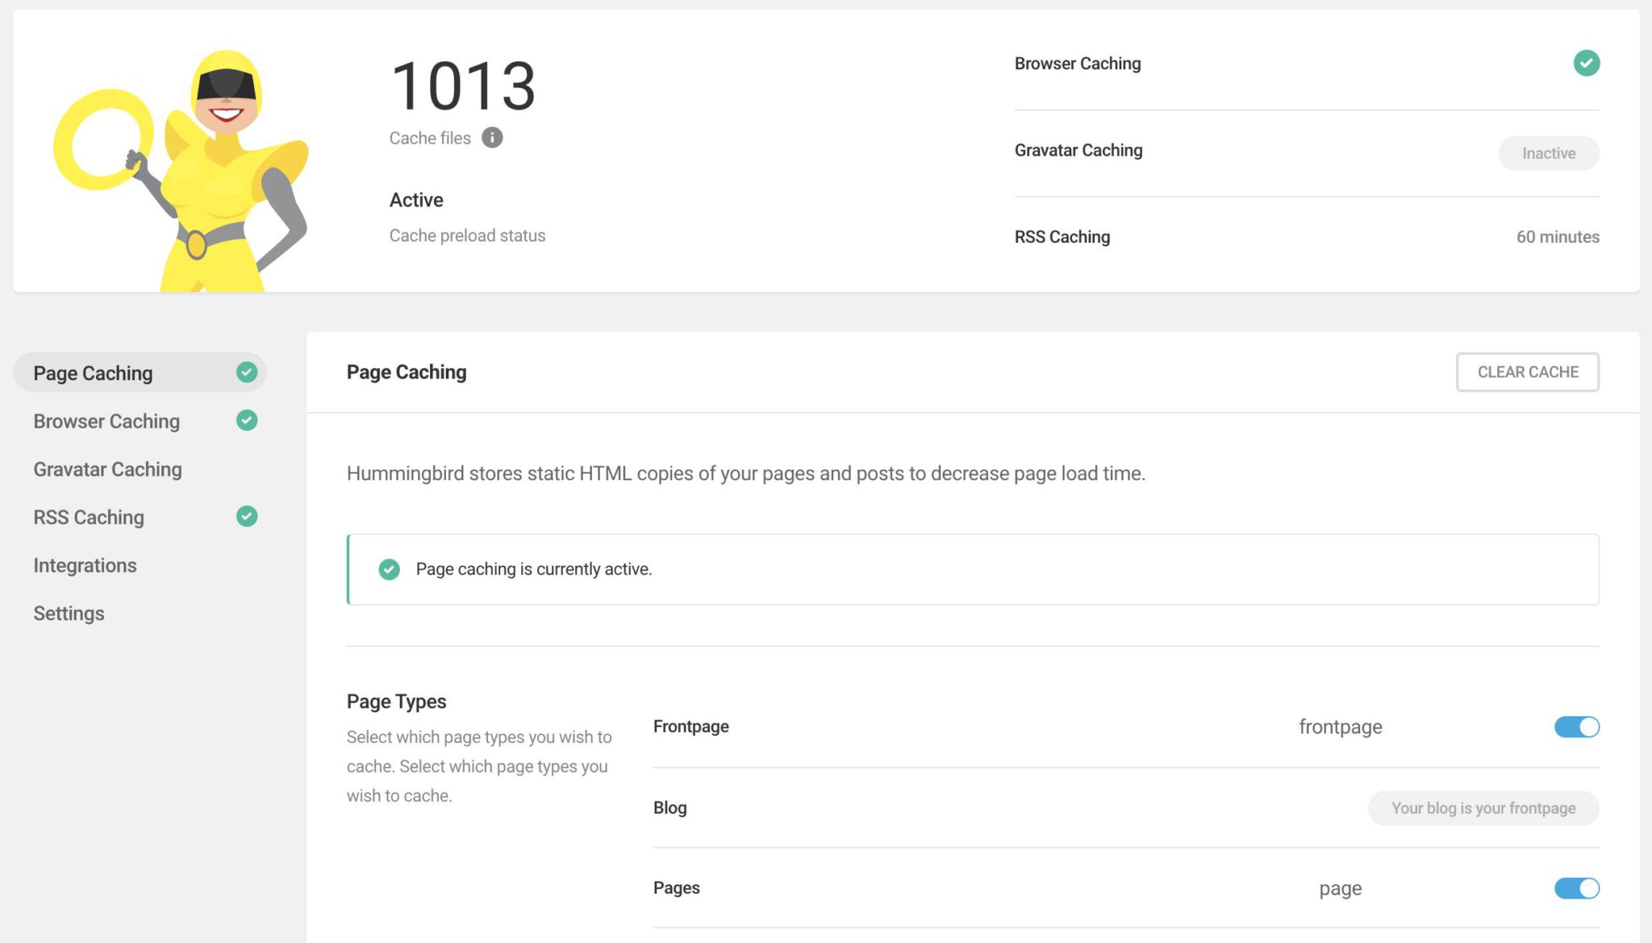The height and width of the screenshot is (943, 1652).
Task: Click the 'Frontpage' row label
Action: tap(691, 727)
